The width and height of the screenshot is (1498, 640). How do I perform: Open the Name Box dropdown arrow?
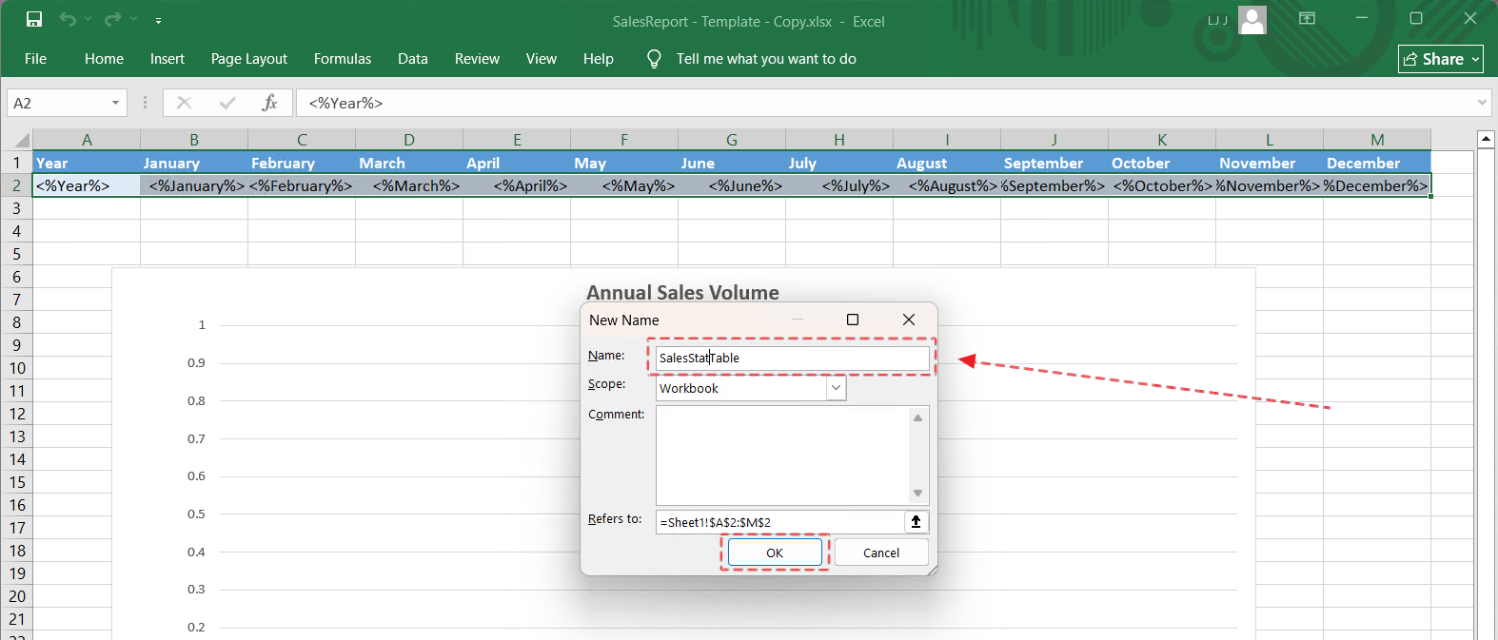[115, 103]
